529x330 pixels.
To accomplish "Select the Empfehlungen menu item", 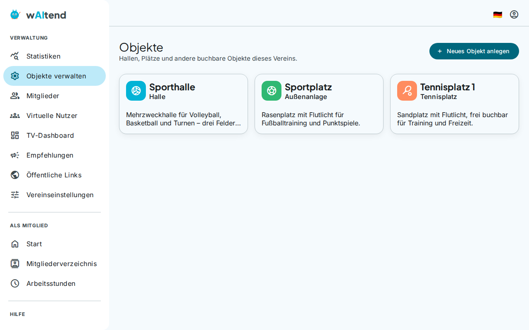I will [x=55, y=155].
